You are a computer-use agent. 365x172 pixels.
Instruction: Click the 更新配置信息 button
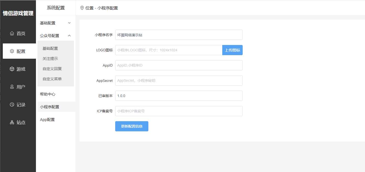pyautogui.click(x=132, y=126)
